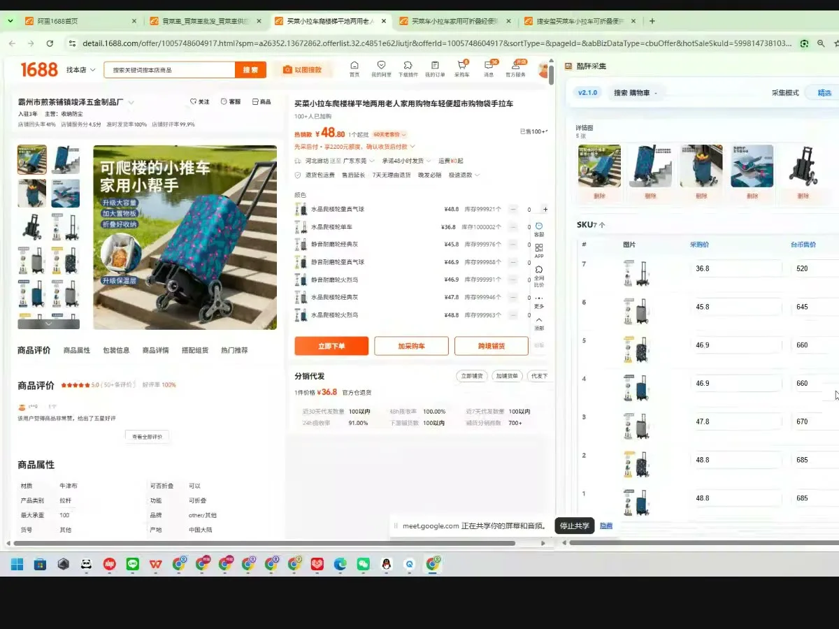This screenshot has width=839, height=629.
Task: Open 我的订单 icon in header
Action: [x=435, y=68]
